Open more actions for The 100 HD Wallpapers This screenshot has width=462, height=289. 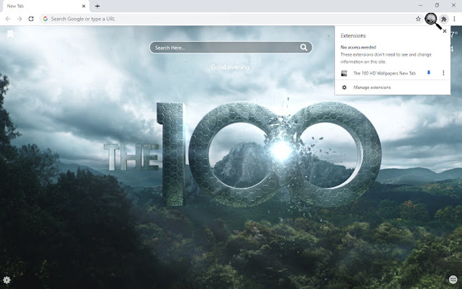pyautogui.click(x=443, y=73)
